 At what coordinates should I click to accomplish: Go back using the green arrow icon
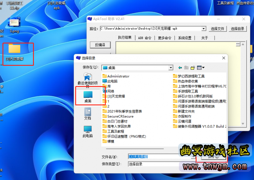pyautogui.click(x=180, y=68)
